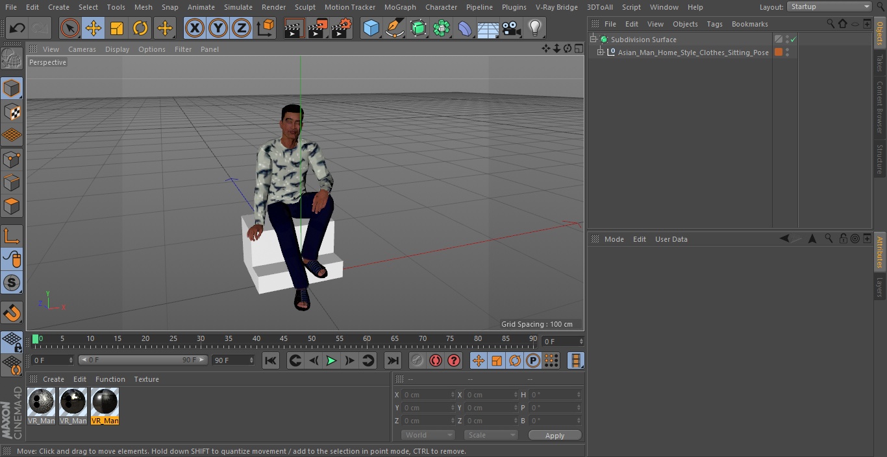887x457 pixels.
Task: Open the File menu
Action: [11, 7]
